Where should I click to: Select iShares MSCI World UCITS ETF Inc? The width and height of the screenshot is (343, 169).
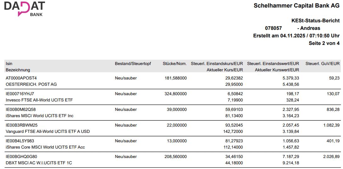pyautogui.click(x=40, y=116)
